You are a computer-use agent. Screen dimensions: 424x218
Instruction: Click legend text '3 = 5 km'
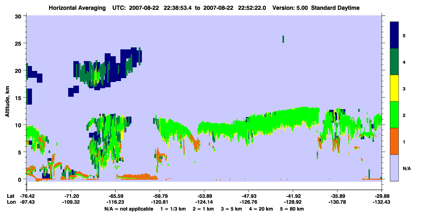coord(232,209)
